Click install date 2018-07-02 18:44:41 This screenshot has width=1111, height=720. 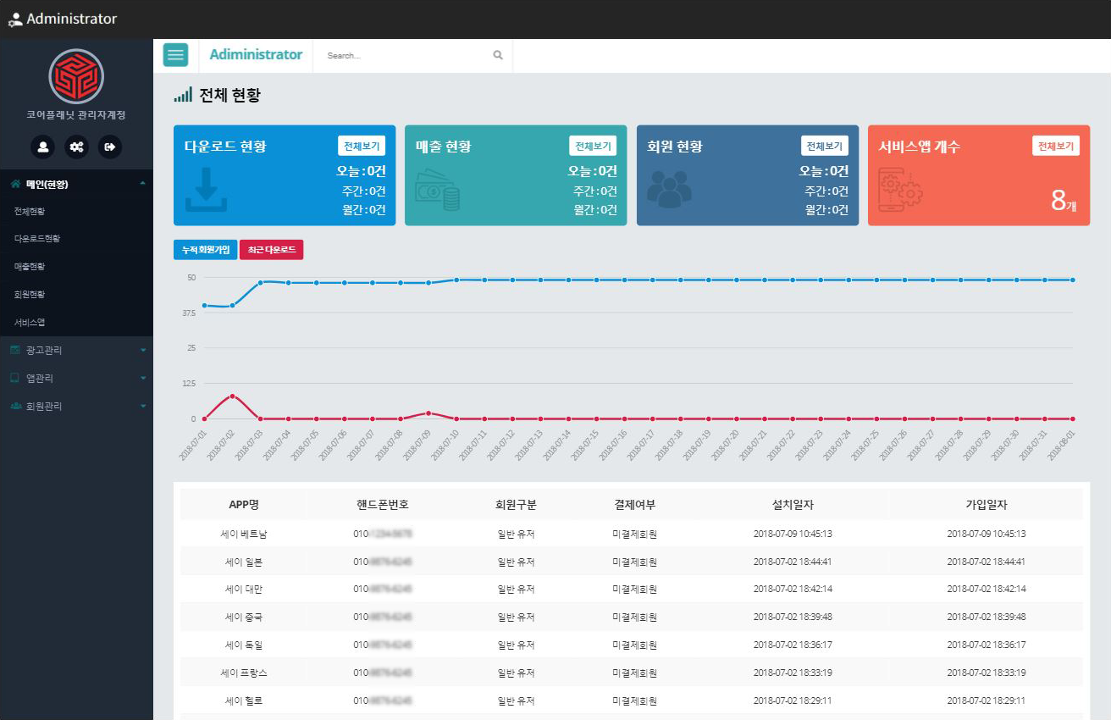click(793, 562)
